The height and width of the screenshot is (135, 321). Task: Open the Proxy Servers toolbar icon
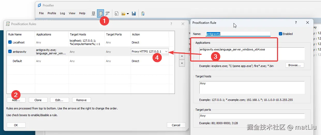94,13
